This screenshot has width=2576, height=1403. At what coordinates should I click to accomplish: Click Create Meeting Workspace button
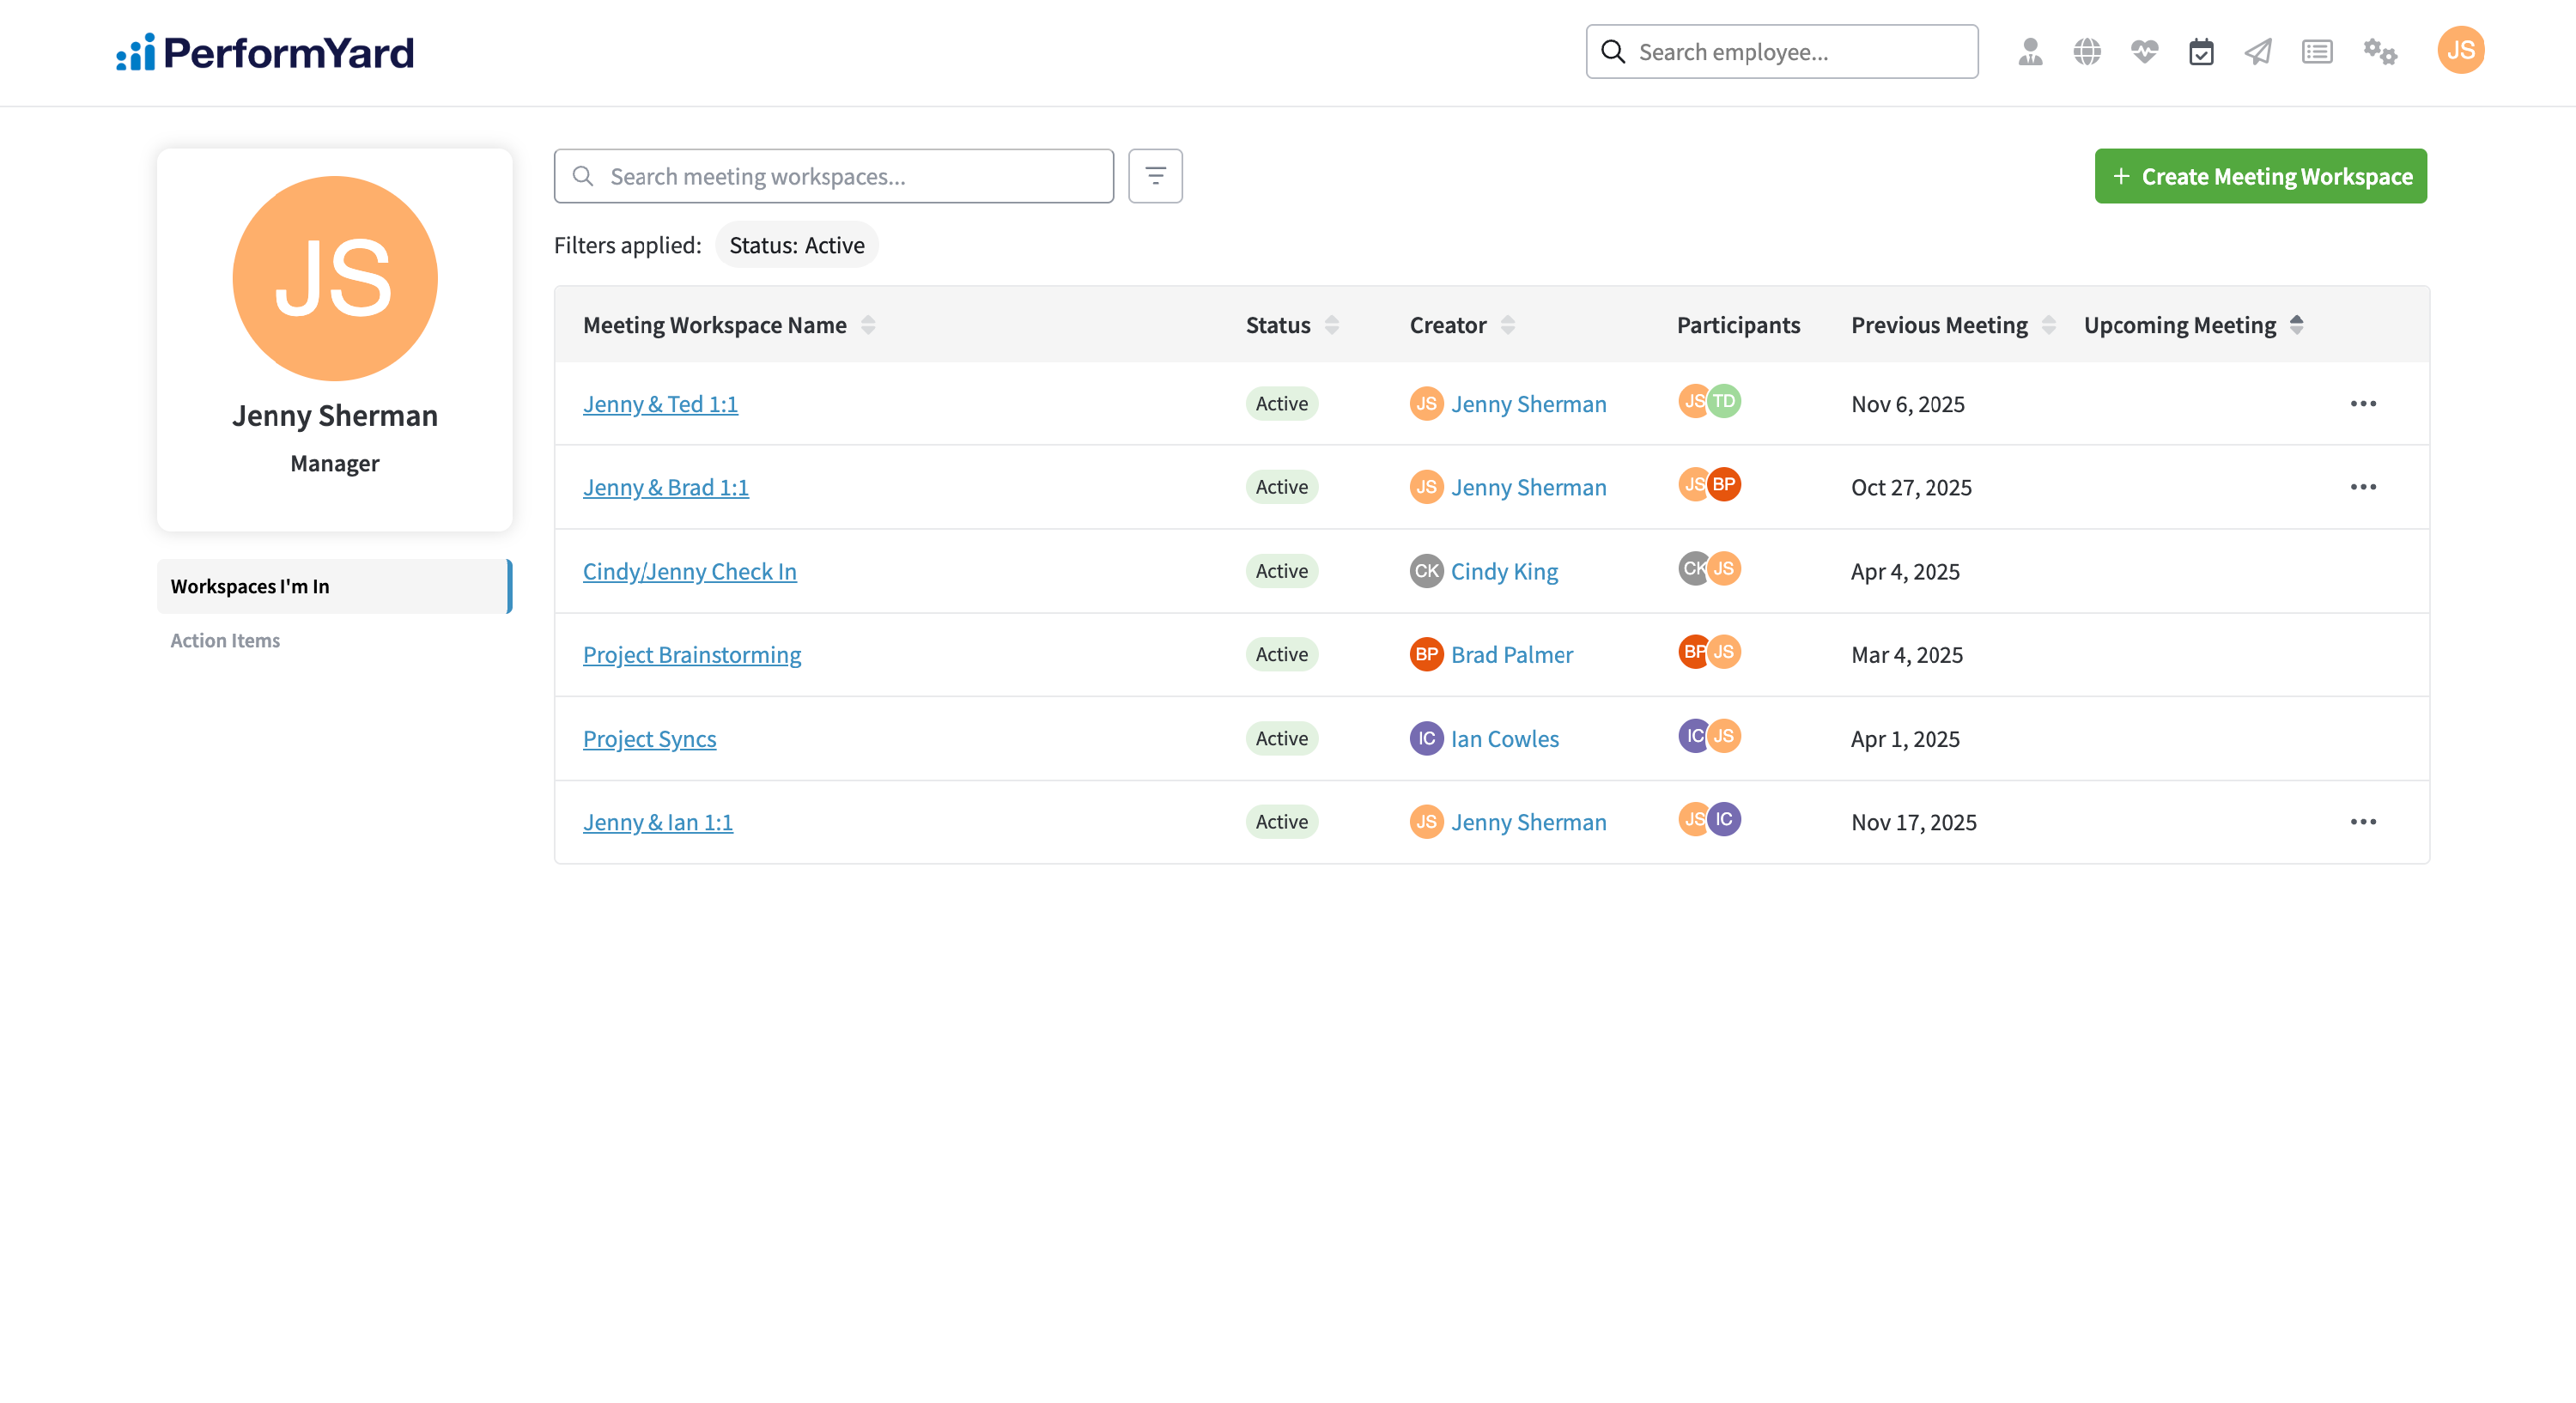(2260, 176)
